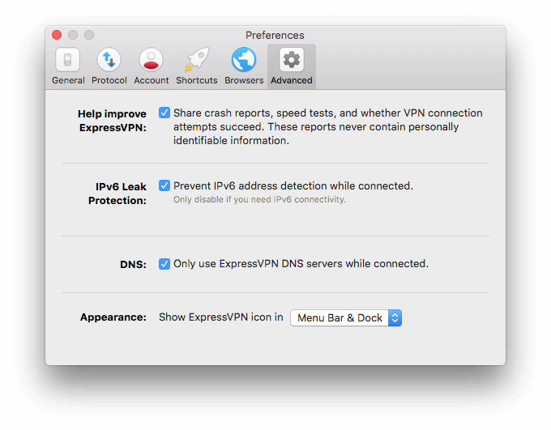Open the Account person icon
The image size is (551, 430).
click(151, 60)
